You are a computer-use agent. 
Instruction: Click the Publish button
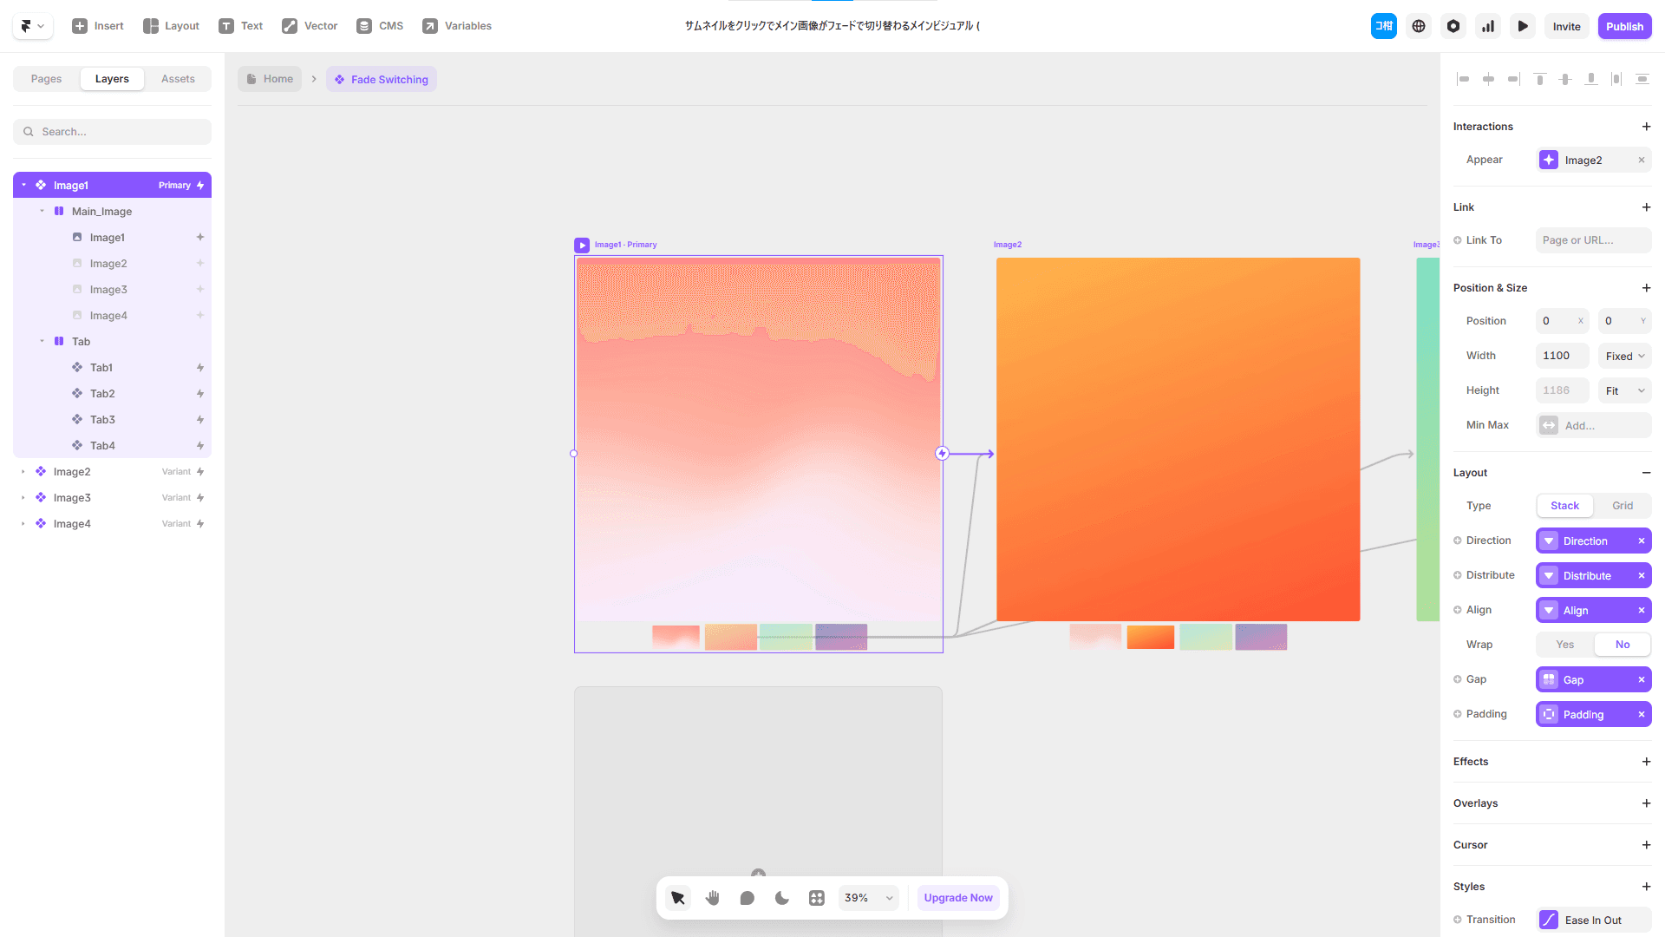1624,26
